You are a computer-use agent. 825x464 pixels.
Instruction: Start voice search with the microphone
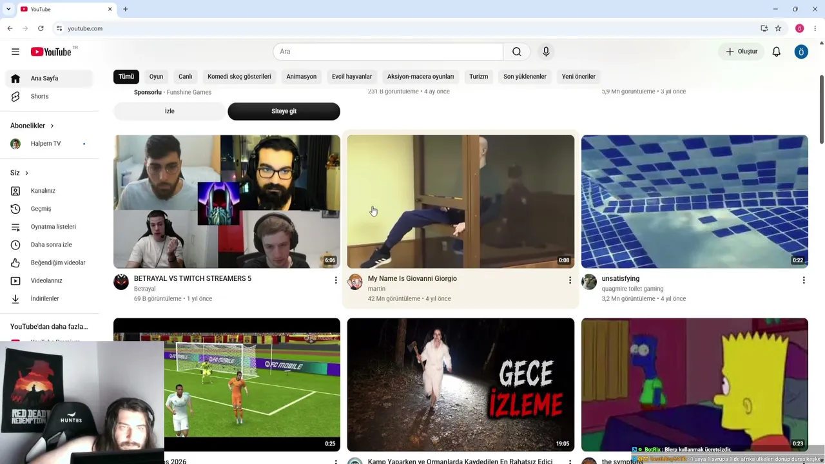(x=546, y=52)
